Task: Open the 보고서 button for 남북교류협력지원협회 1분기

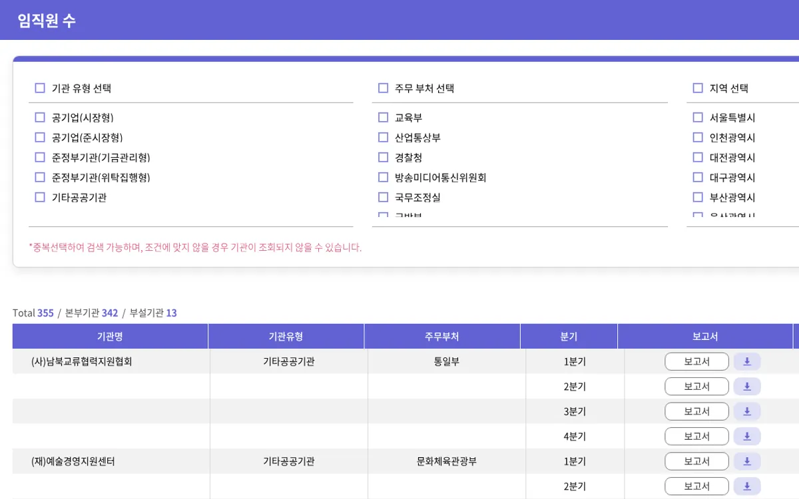Action: 696,362
